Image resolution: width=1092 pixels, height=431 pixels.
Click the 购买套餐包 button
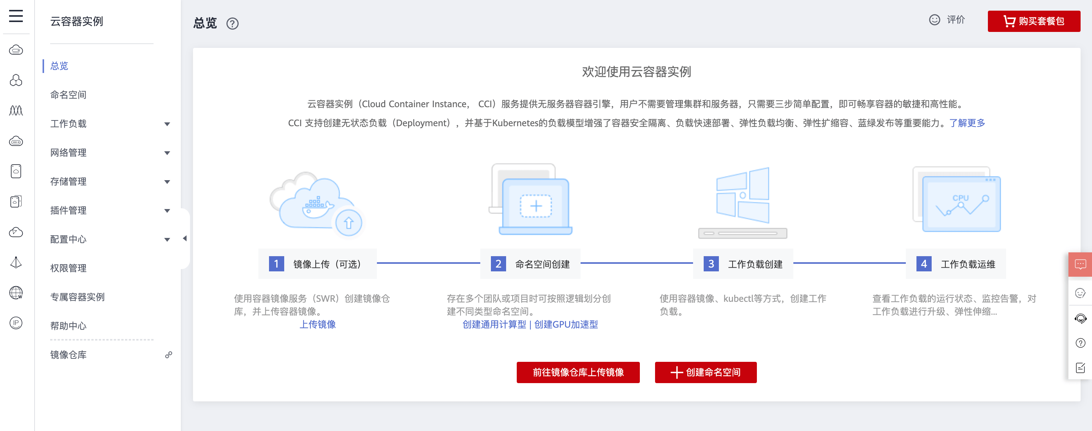[x=1034, y=21]
